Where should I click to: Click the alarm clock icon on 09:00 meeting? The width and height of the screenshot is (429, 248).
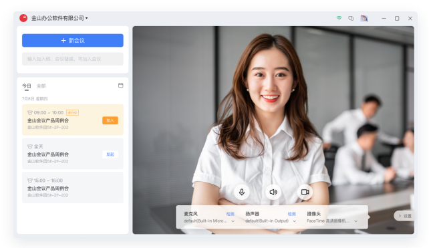(30, 112)
